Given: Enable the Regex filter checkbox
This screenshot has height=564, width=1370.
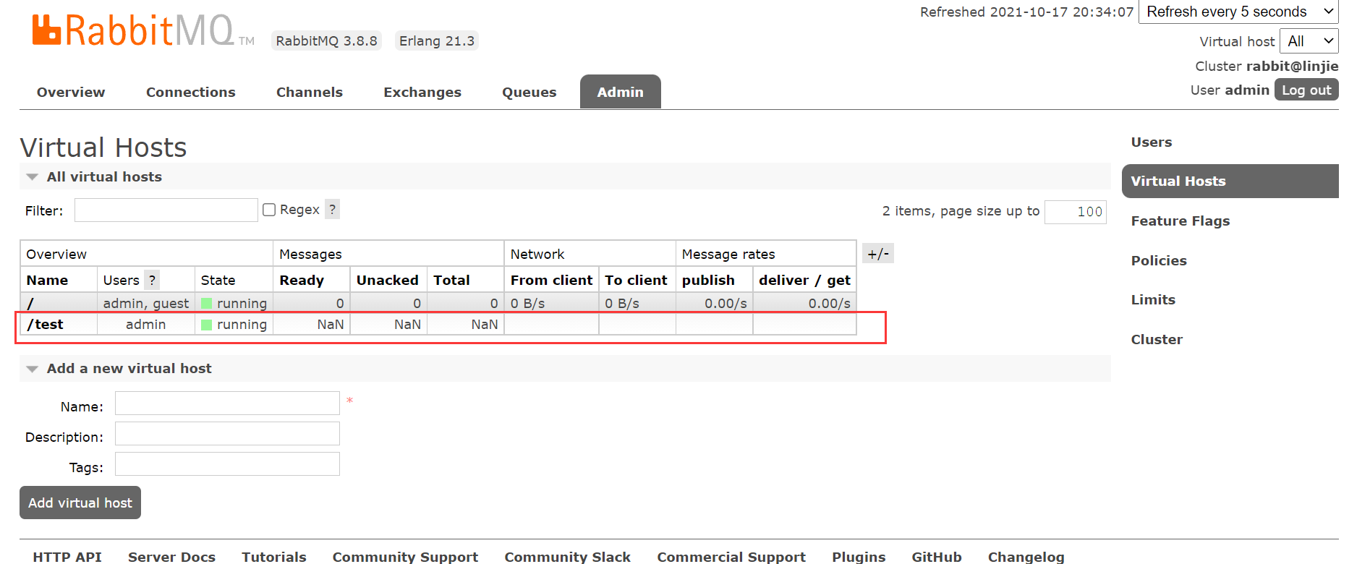Looking at the screenshot, I should [269, 210].
